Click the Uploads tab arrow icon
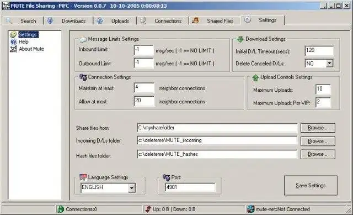Image resolution: width=353 pixels, height=215 pixels. (x=100, y=21)
